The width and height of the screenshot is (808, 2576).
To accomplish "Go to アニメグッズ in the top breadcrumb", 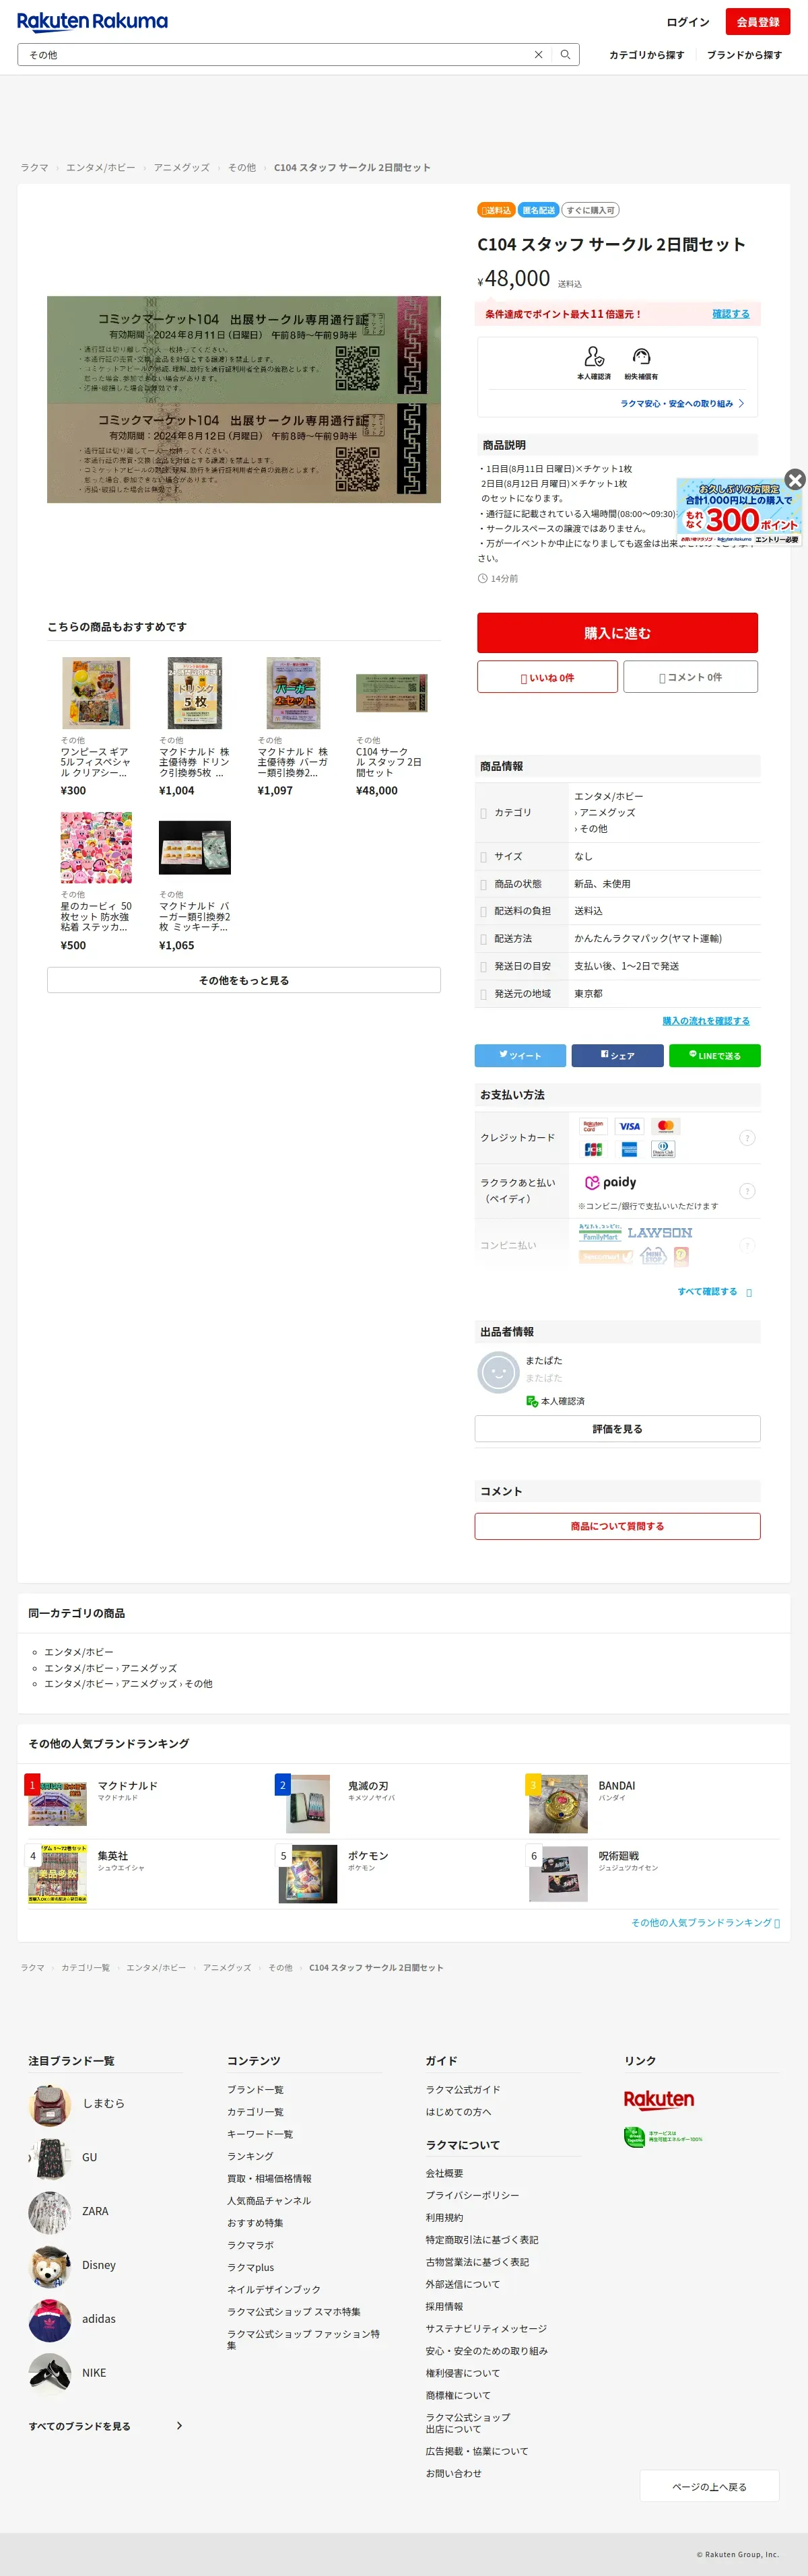I will pos(182,168).
